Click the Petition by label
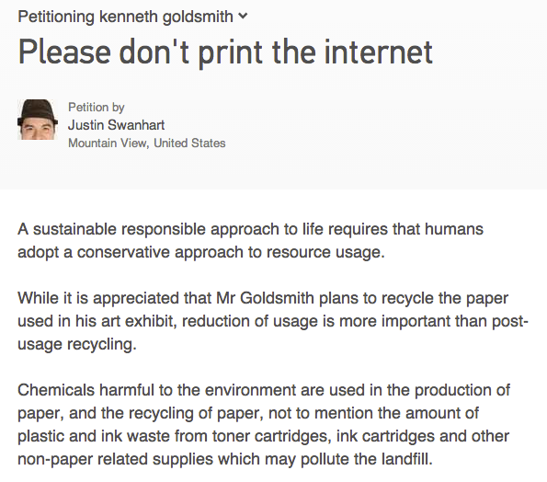Image resolution: width=547 pixels, height=482 pixels. tap(97, 107)
